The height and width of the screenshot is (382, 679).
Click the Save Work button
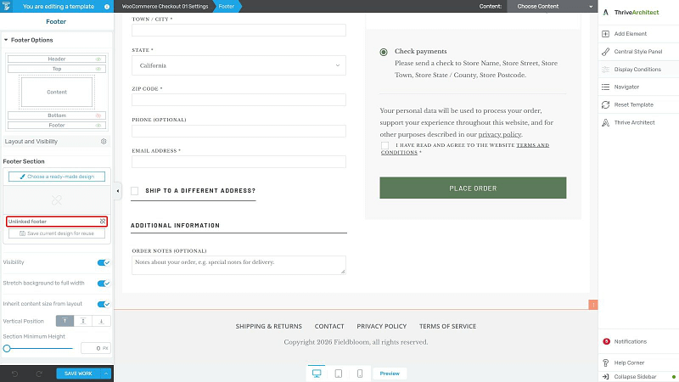pyautogui.click(x=78, y=374)
